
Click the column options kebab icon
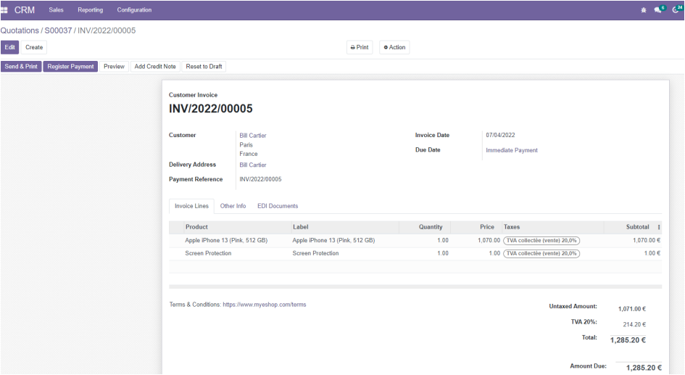coord(658,227)
